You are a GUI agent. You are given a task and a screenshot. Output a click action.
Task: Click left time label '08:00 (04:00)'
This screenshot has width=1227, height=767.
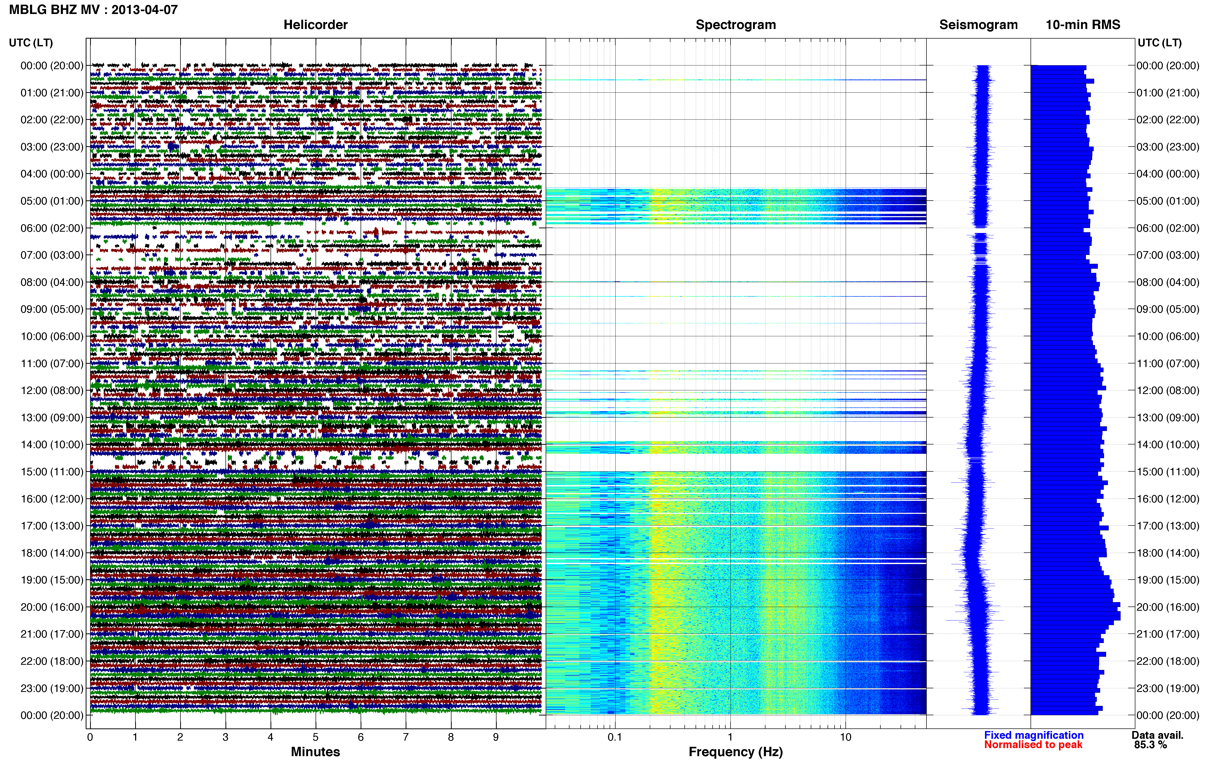coord(52,282)
